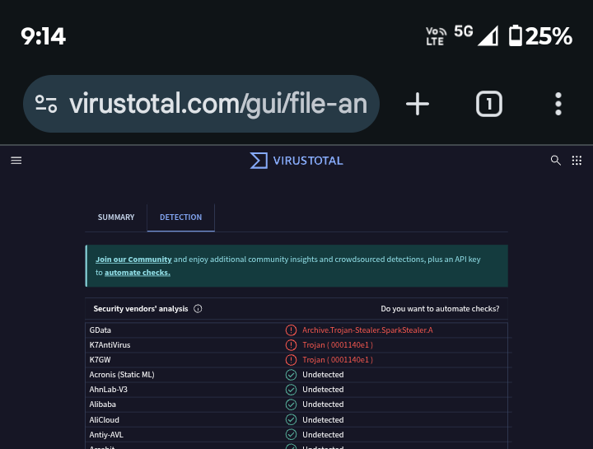Click the AliCloud undetected checkmark icon
Screen dimensions: 593x449
tap(291, 420)
